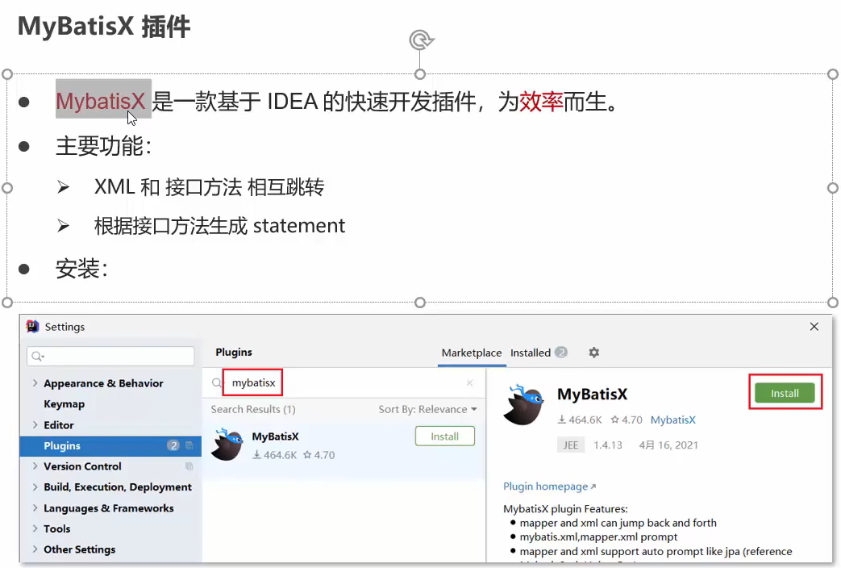Click the Installed tab count badge
This screenshot has width=841, height=568.
pyautogui.click(x=560, y=353)
